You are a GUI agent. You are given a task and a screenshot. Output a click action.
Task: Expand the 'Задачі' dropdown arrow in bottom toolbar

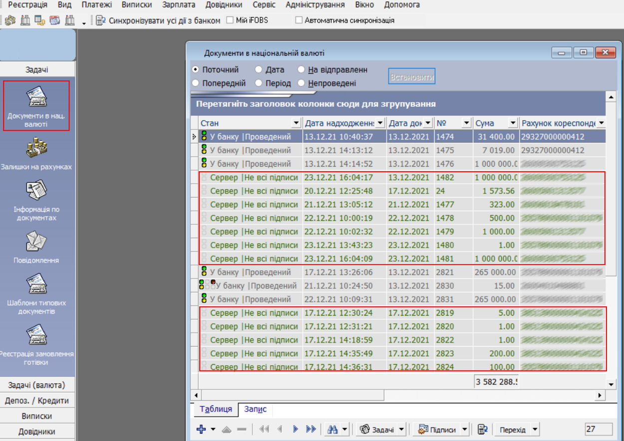(401, 429)
